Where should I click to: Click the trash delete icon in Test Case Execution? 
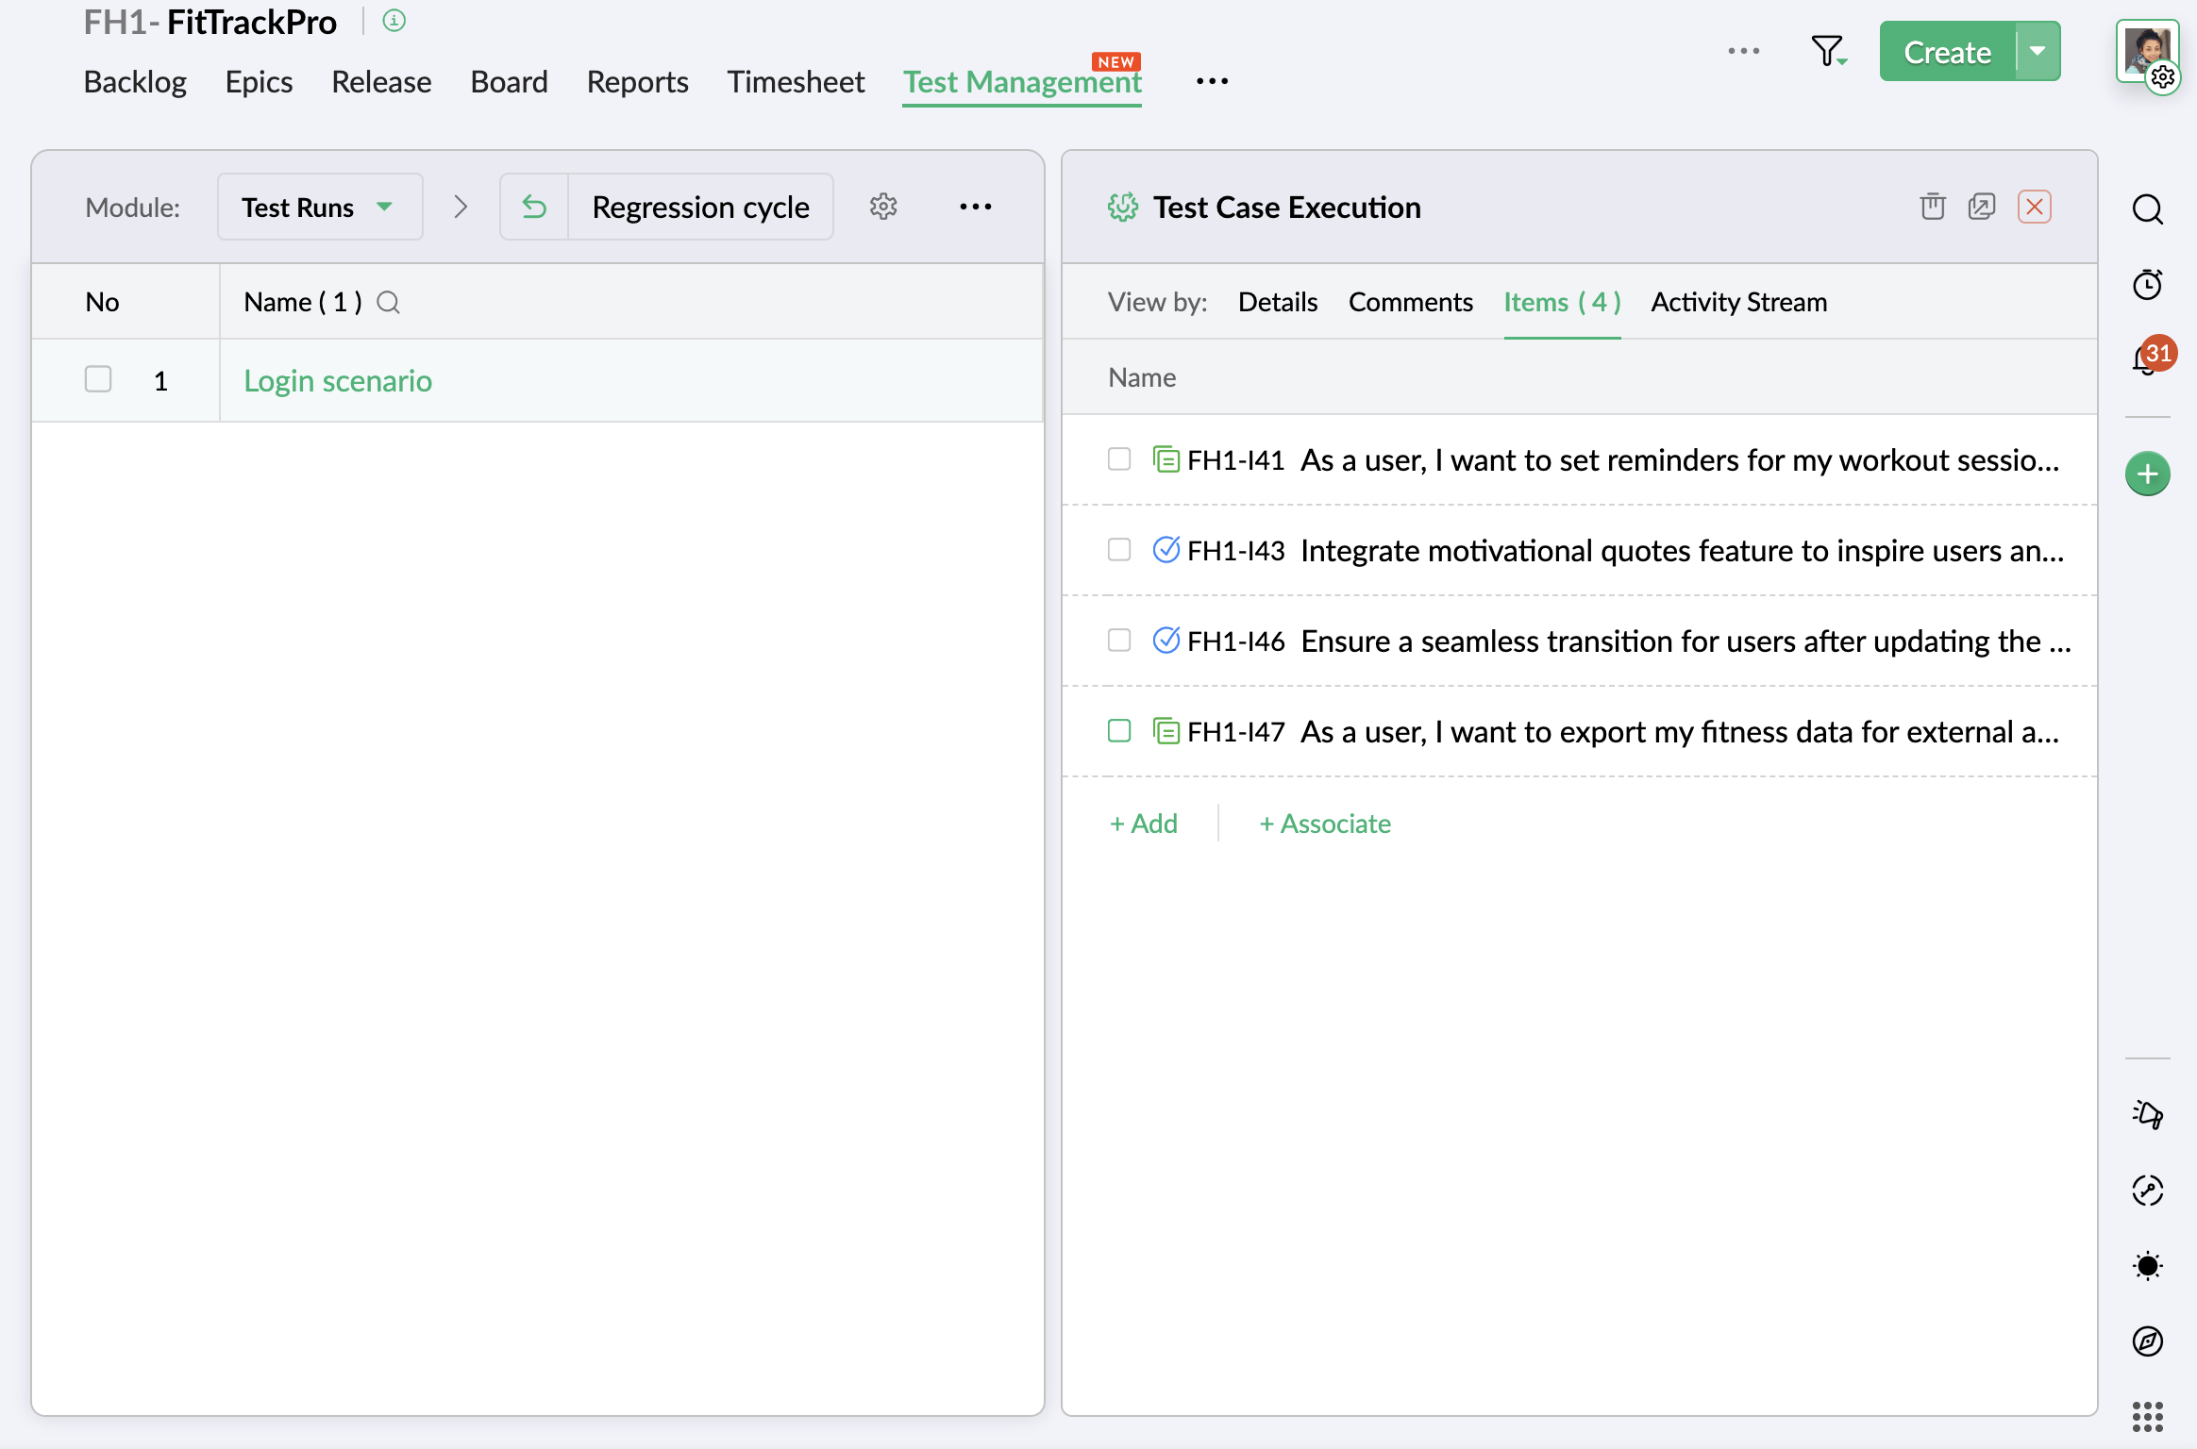1932,207
